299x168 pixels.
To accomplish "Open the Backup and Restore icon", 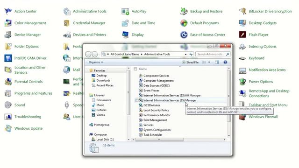I will pyautogui.click(x=184, y=11).
